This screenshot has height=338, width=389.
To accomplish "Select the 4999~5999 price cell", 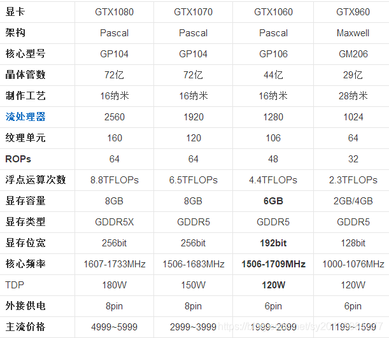I will coord(115,327).
